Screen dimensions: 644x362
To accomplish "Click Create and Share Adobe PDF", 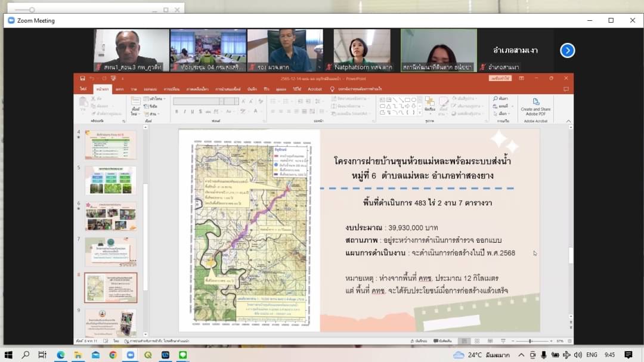I will click(x=535, y=106).
